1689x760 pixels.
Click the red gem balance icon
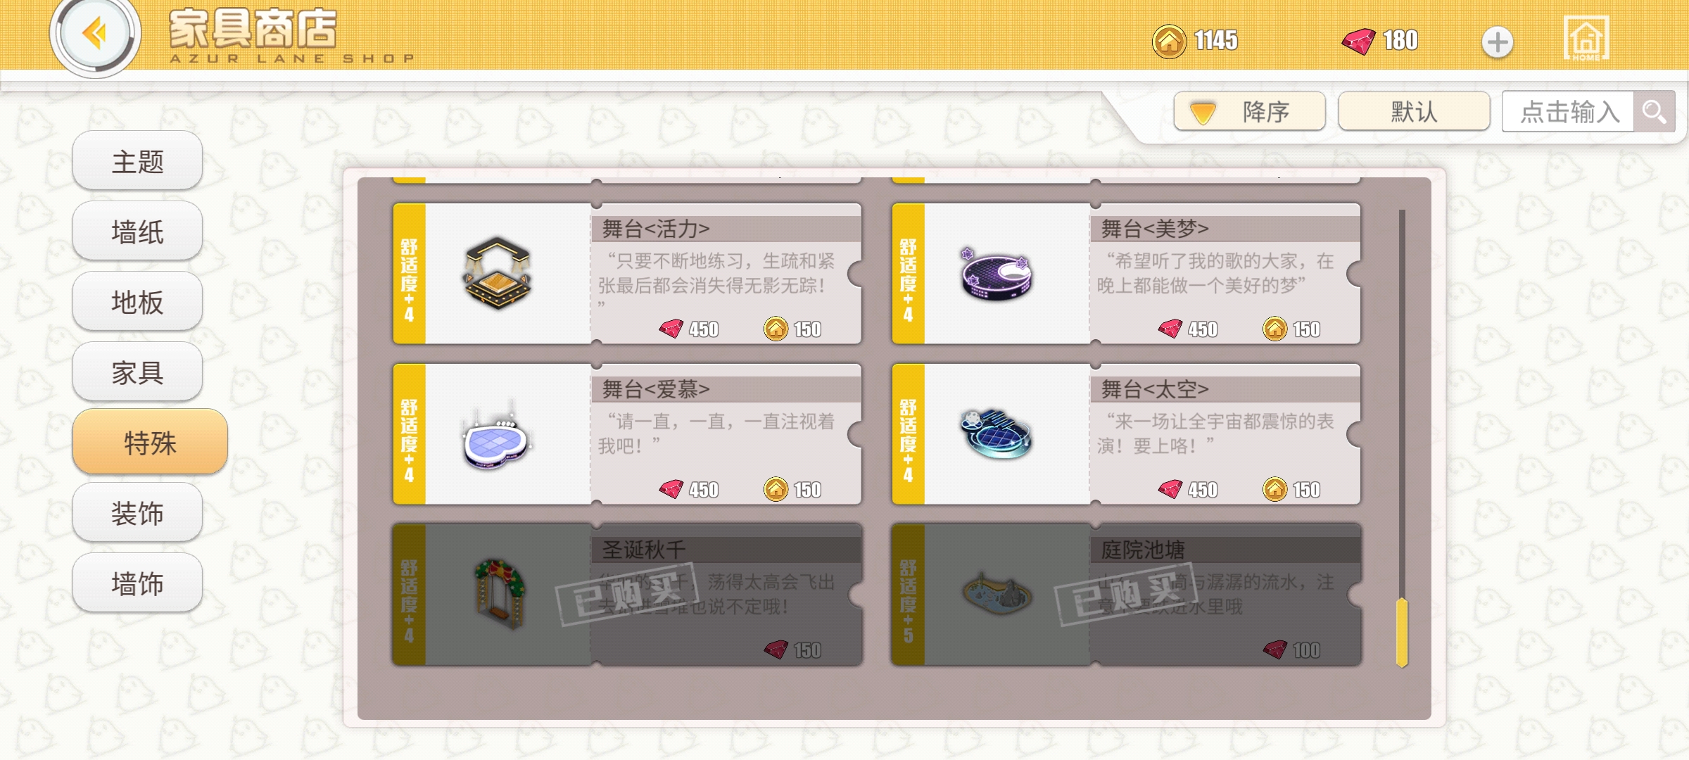pos(1358,42)
